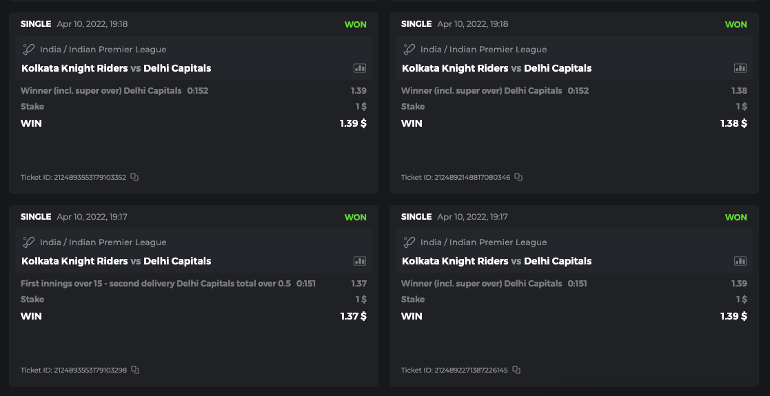Click ticket ID text 2124892148817080346
The image size is (770, 396).
point(456,178)
